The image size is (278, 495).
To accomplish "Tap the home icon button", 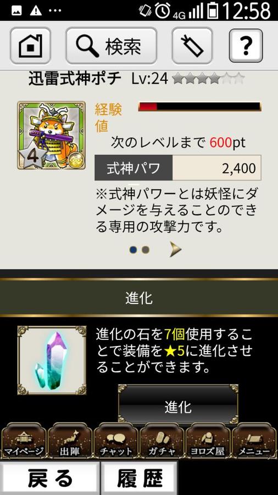I will click(x=31, y=46).
